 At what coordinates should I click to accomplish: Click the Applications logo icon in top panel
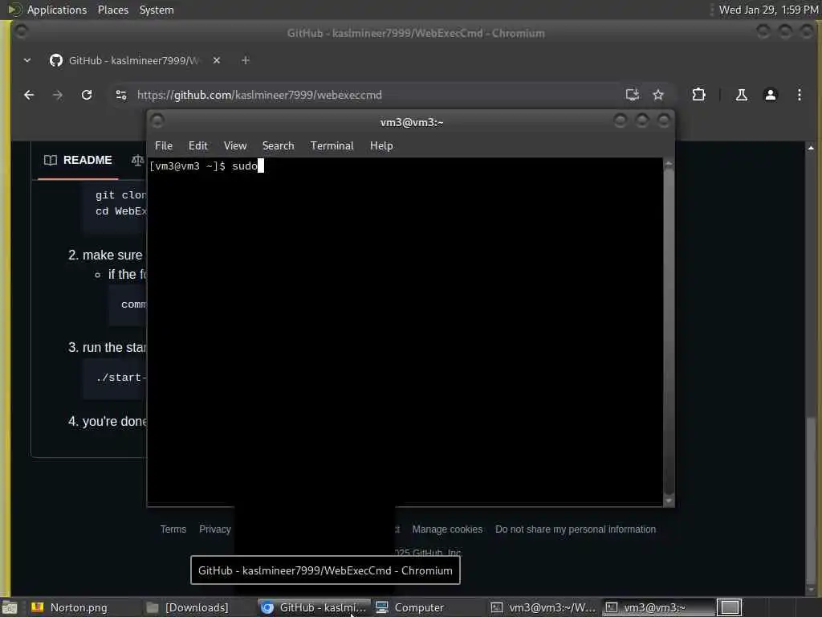click(14, 10)
